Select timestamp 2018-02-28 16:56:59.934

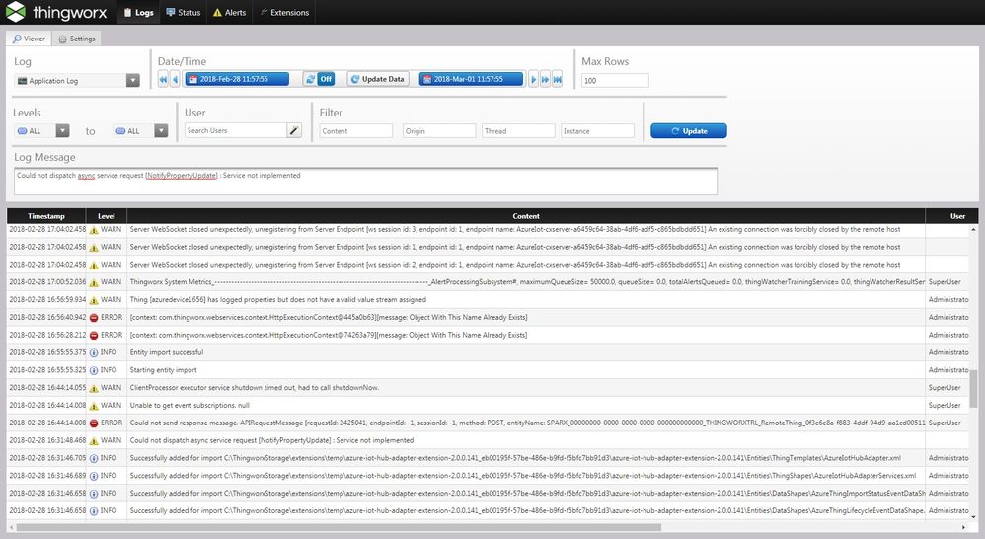(x=47, y=300)
